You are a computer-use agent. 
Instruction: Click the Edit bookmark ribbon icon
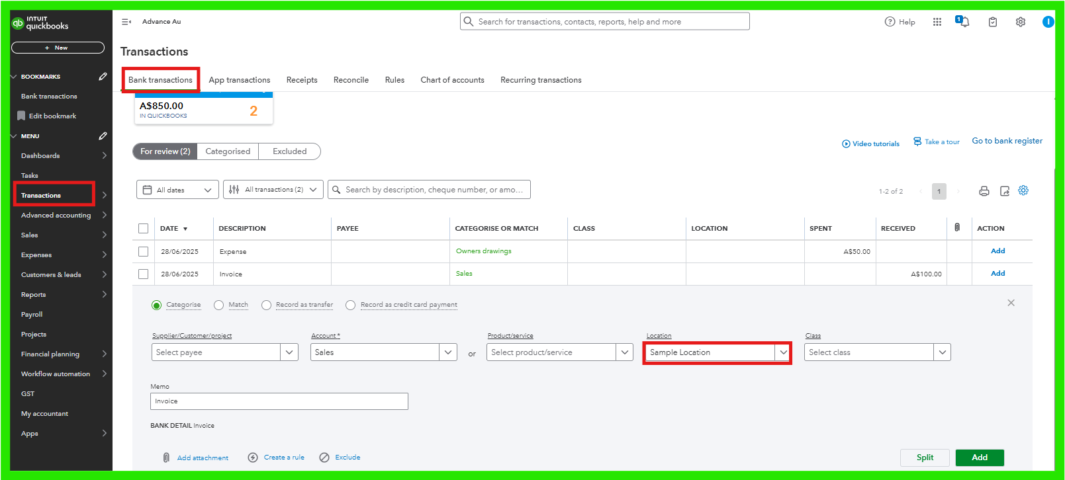pos(21,116)
